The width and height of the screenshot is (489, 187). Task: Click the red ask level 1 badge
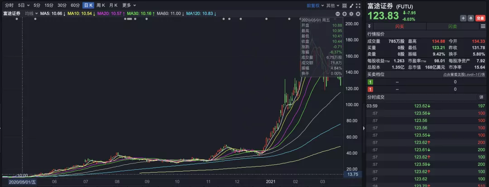point(370,89)
